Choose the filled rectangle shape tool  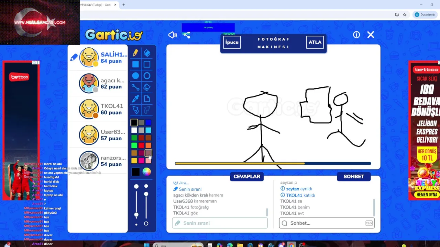point(135,64)
